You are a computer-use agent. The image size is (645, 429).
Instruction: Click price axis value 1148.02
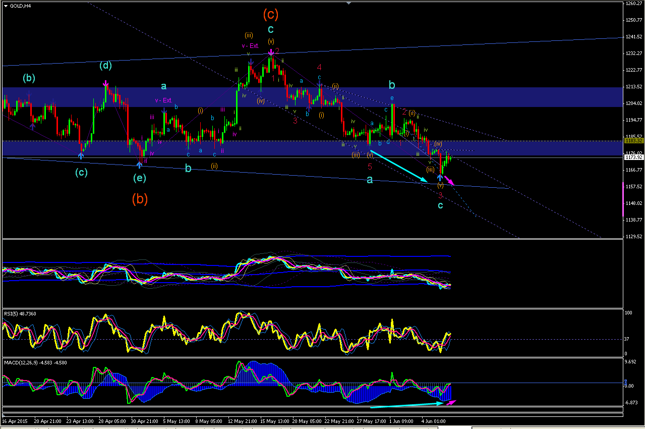(x=634, y=203)
